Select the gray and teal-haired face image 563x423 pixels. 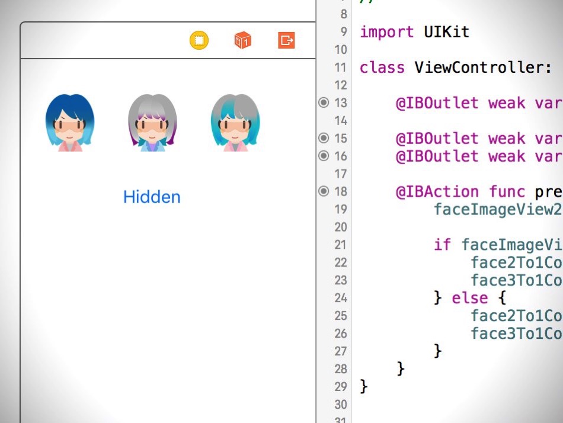tap(235, 123)
